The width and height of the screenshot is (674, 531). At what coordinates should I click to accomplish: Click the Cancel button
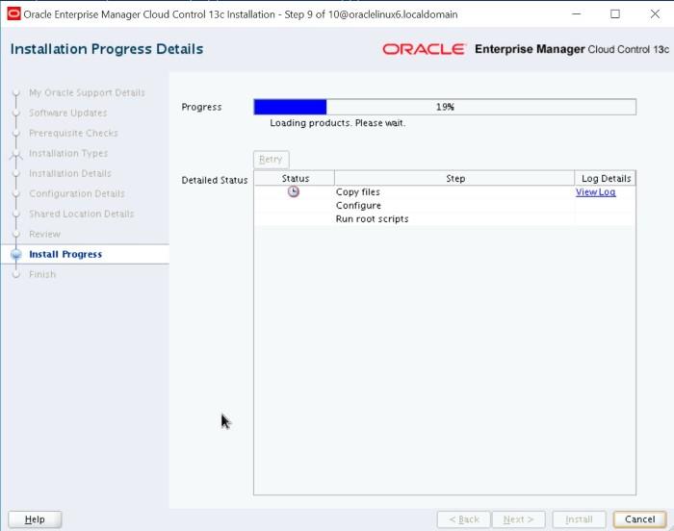click(x=639, y=518)
